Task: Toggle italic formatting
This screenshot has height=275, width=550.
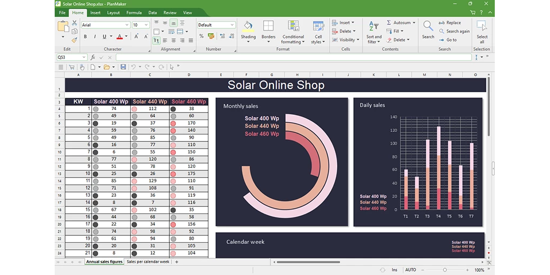Action: [94, 36]
